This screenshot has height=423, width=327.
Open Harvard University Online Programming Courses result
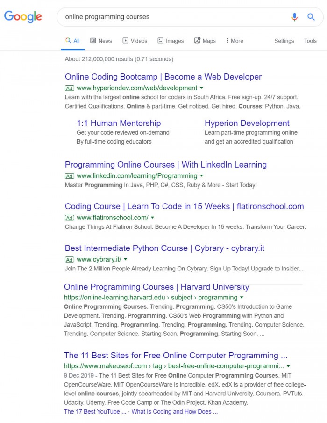(156, 287)
